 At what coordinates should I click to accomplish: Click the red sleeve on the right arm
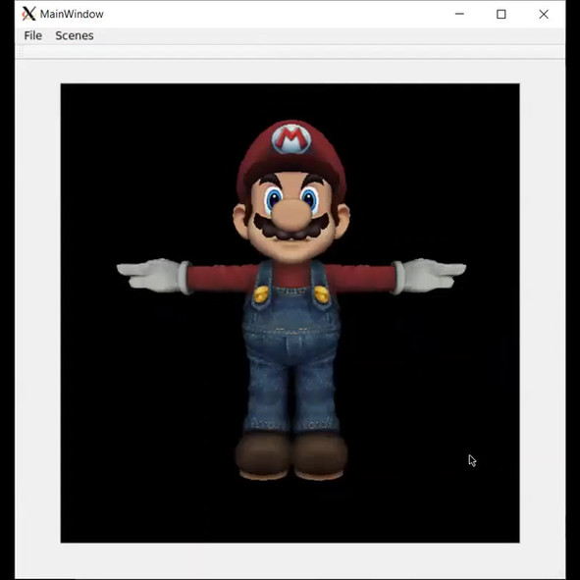pos(360,278)
